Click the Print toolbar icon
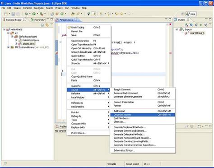 pyautogui.click(x=18, y=14)
